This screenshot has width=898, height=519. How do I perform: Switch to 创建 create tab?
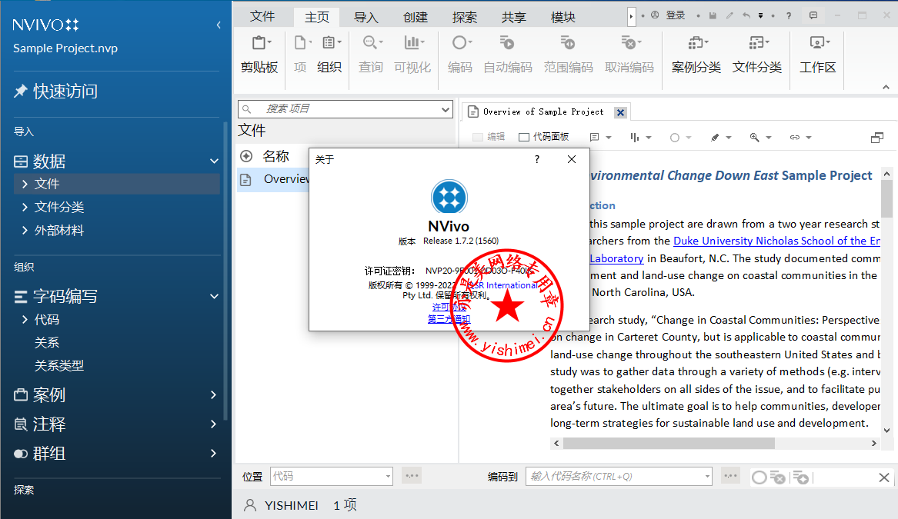pyautogui.click(x=416, y=17)
